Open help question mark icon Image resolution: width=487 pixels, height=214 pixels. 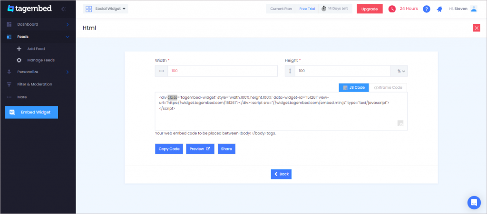coord(427,9)
